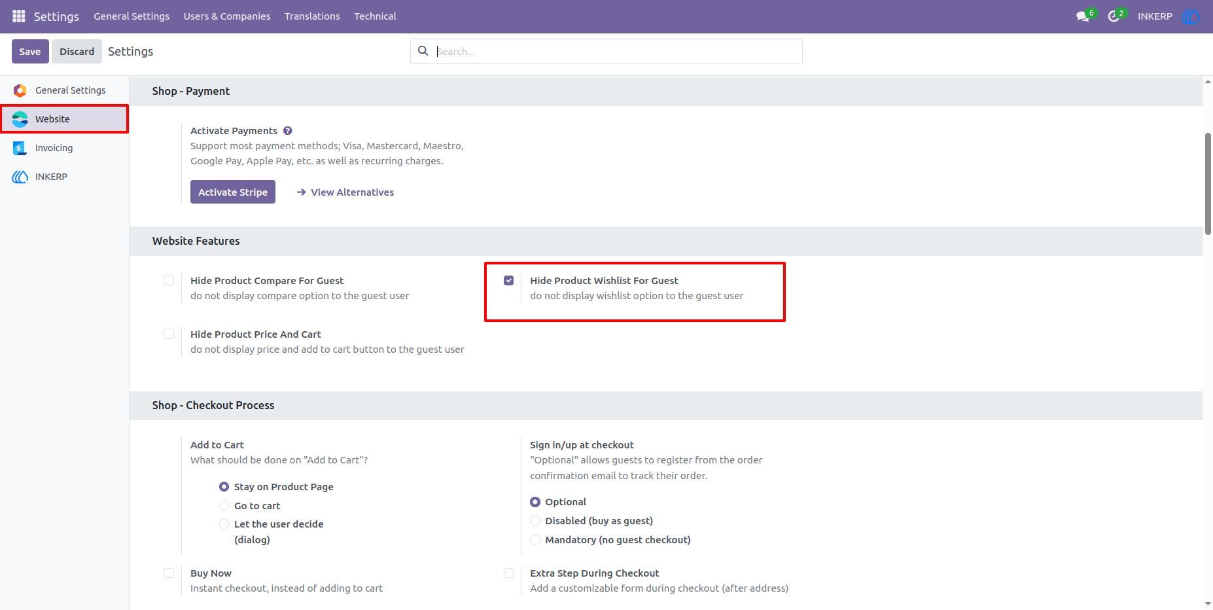Select the Go to cart option

224,506
